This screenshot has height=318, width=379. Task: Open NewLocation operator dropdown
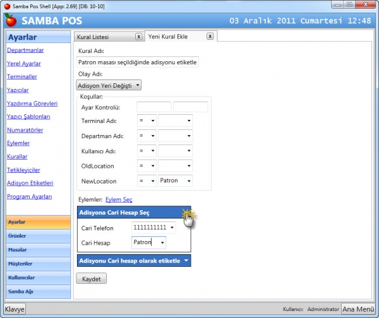(x=147, y=181)
